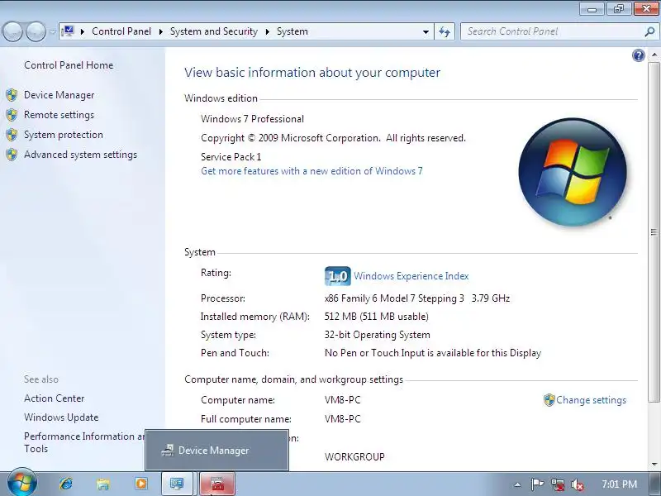
Task: Expand the arrow before Control Panel breadcrumb
Action: (83, 31)
